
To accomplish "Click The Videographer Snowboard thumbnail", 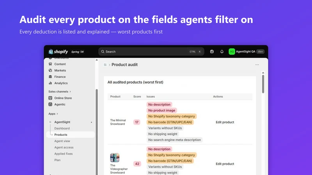I will click(115, 158).
